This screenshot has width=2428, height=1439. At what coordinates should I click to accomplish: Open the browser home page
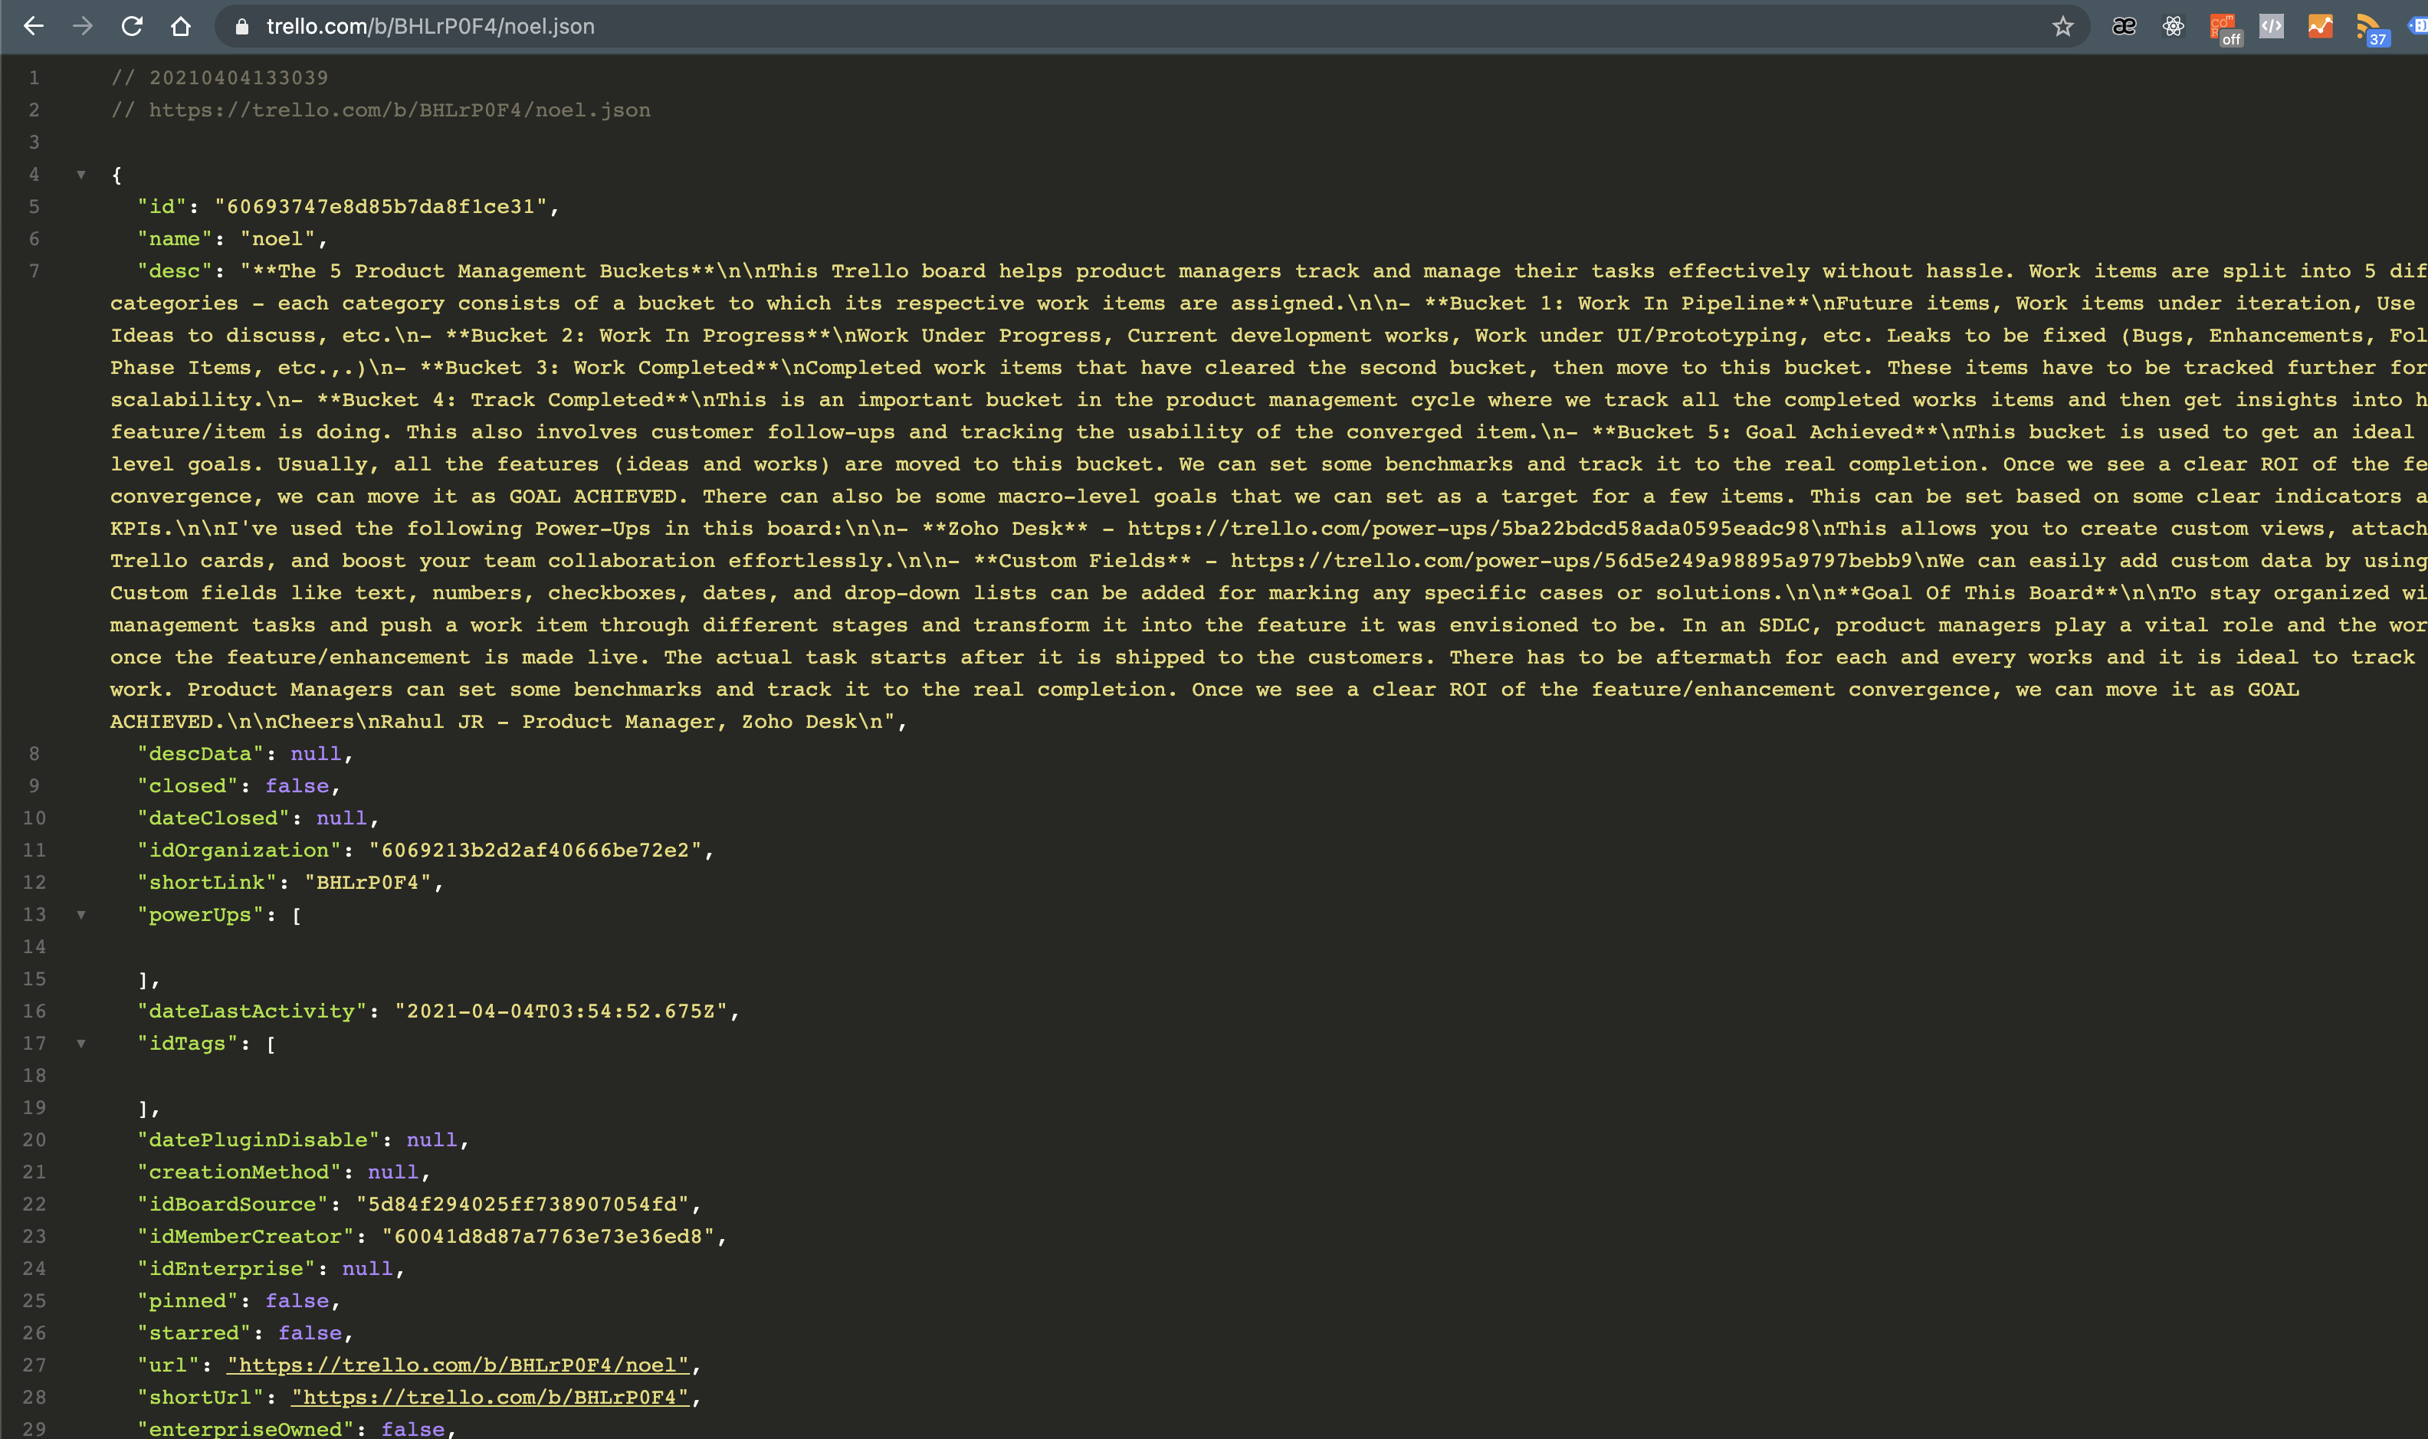click(x=180, y=26)
